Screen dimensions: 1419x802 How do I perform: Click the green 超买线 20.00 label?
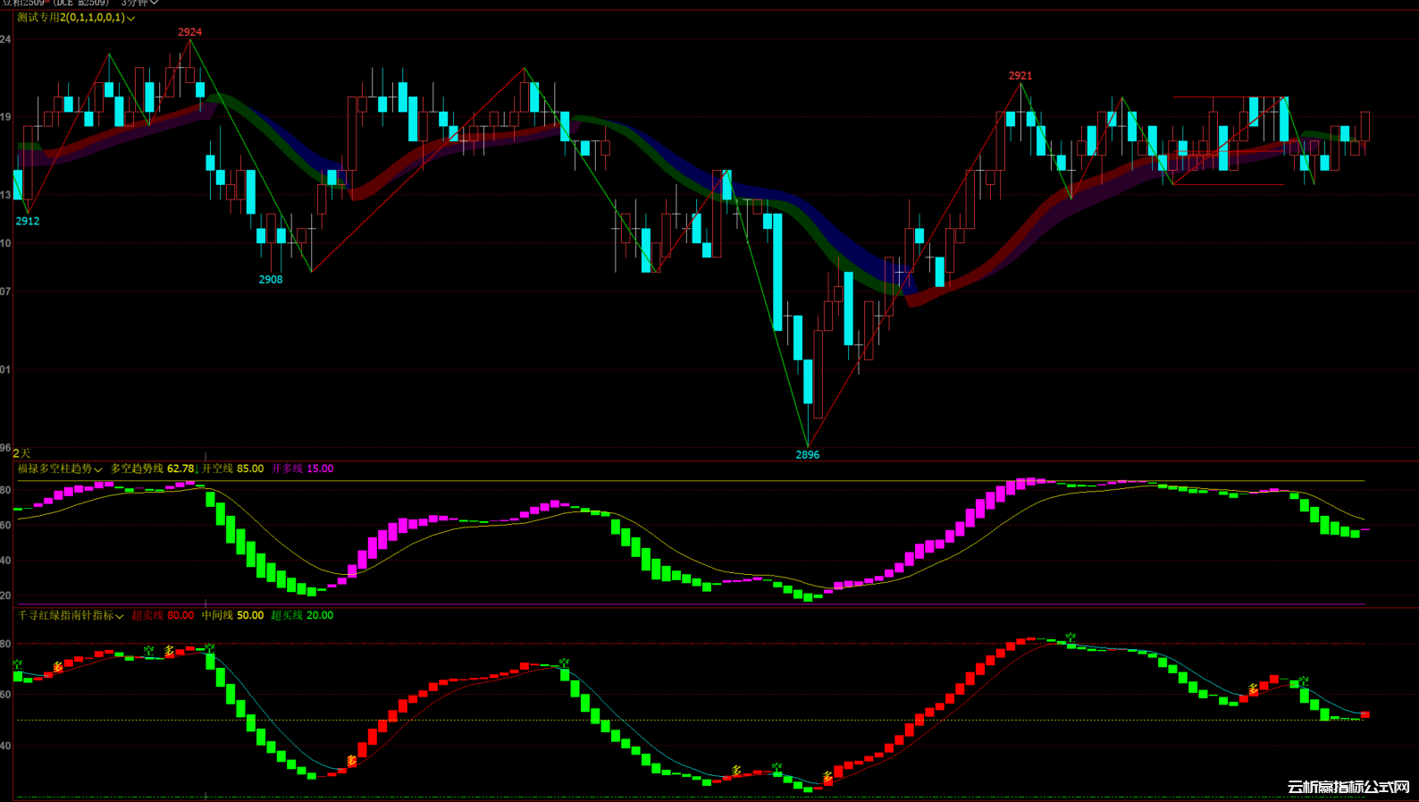[x=302, y=616]
